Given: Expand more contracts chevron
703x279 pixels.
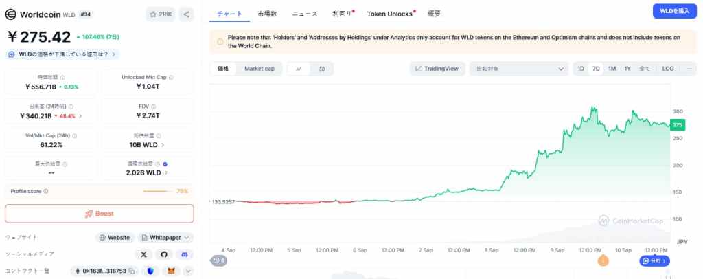Looking at the screenshot, I should coord(188,271).
